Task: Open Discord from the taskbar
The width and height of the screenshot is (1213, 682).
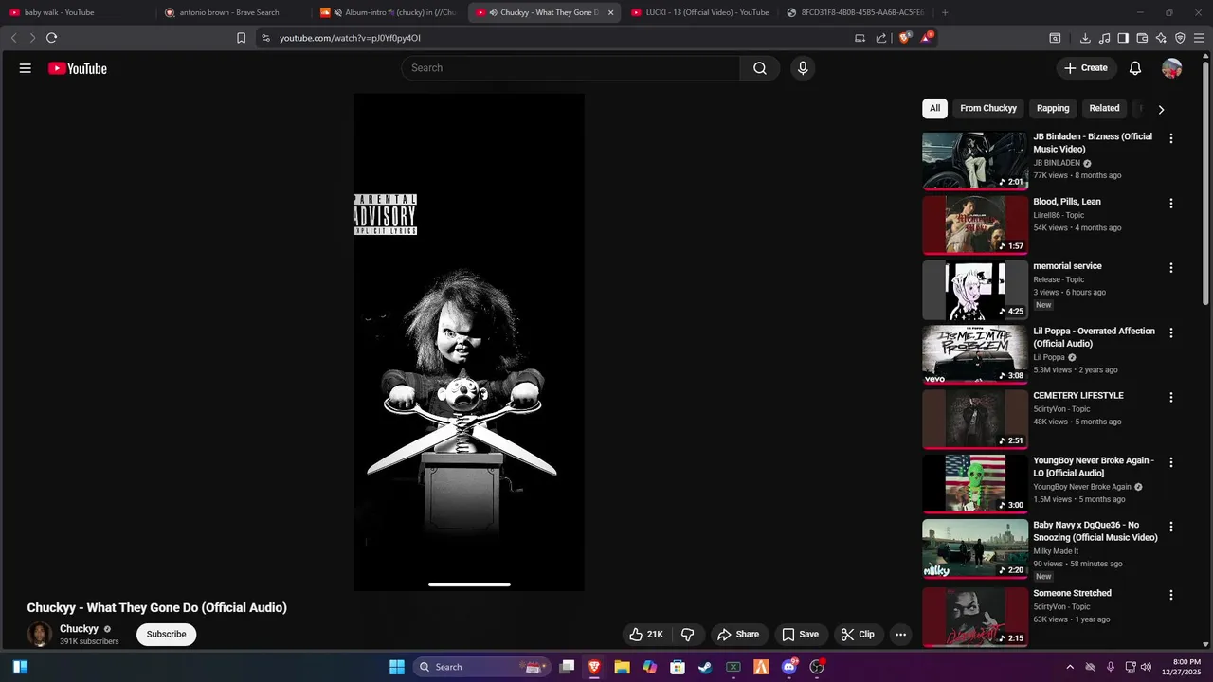Action: click(x=788, y=667)
